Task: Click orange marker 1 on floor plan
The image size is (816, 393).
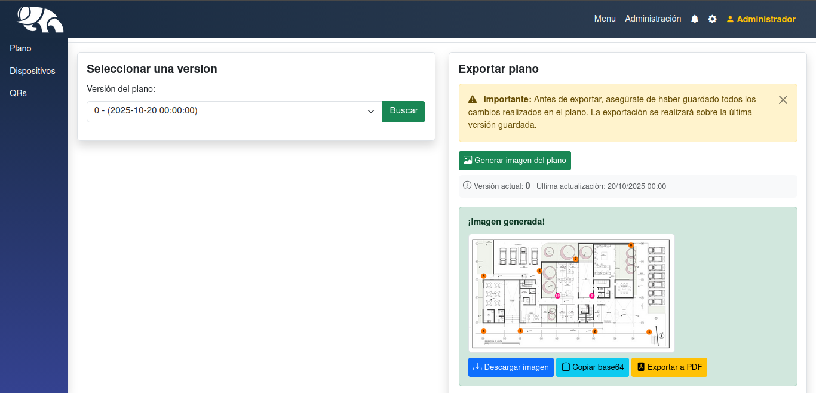Action: (649, 331)
